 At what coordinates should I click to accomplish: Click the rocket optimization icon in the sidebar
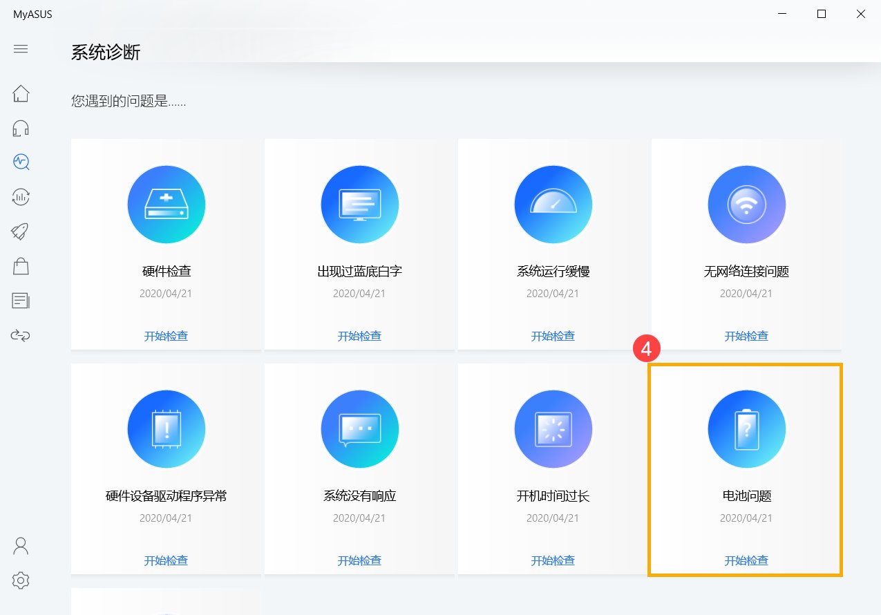pyautogui.click(x=21, y=231)
